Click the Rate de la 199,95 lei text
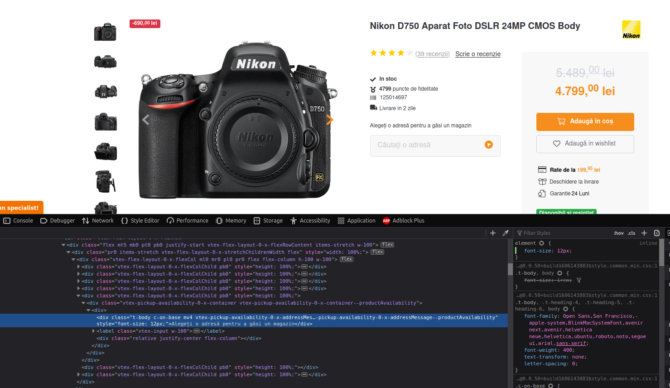This screenshot has height=388, width=670. [x=575, y=170]
